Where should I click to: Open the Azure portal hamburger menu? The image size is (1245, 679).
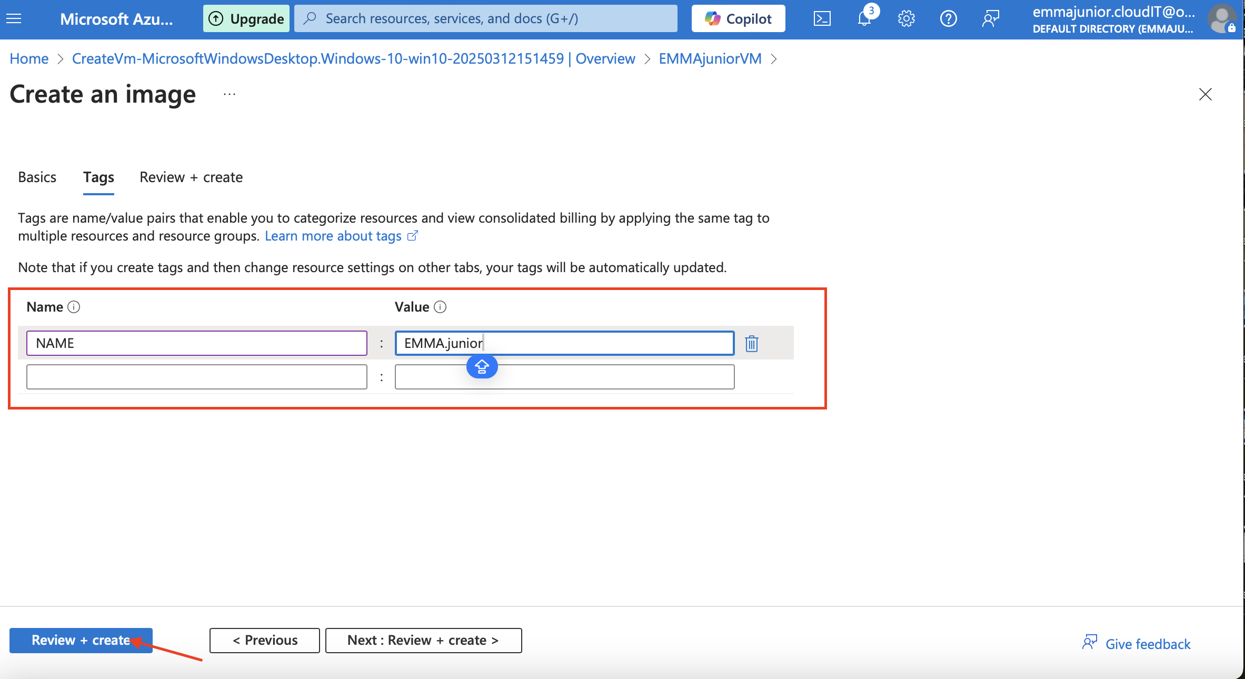tap(14, 19)
